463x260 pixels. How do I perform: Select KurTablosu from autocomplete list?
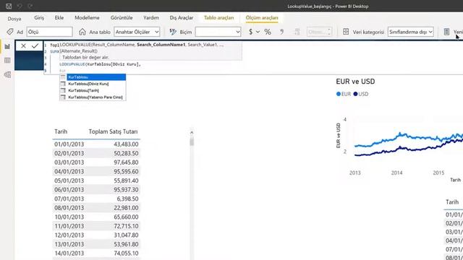pos(93,77)
